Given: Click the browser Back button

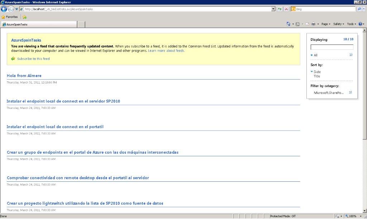Looking at the screenshot, I should pos(4,9).
